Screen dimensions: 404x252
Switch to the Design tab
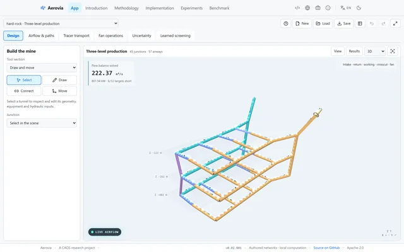click(x=13, y=36)
